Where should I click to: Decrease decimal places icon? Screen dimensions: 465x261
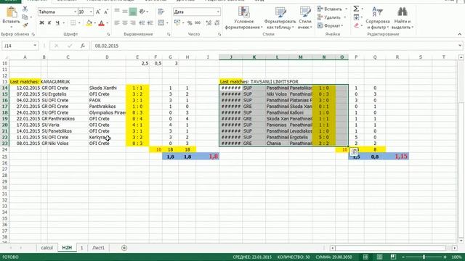pyautogui.click(x=217, y=22)
